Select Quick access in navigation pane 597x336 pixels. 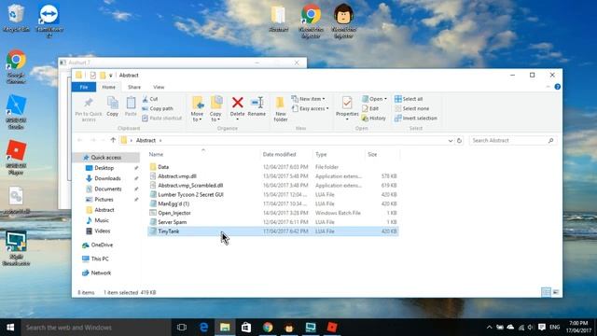coord(105,158)
